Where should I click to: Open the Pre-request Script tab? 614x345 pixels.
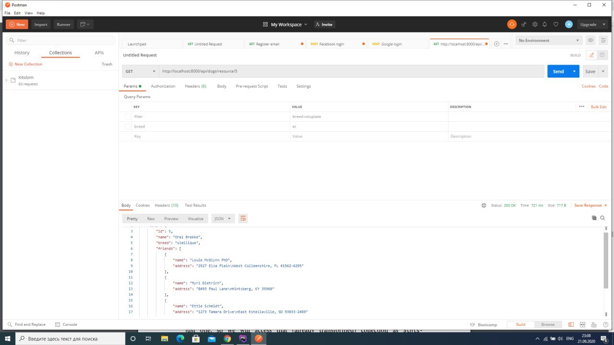[x=252, y=86]
